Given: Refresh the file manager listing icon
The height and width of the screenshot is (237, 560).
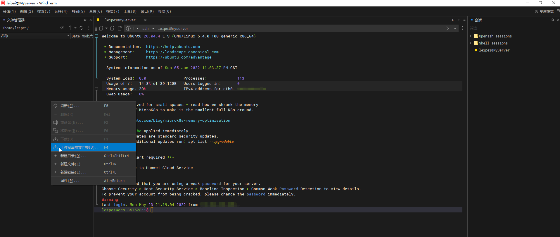Looking at the screenshot, I should point(82,28).
